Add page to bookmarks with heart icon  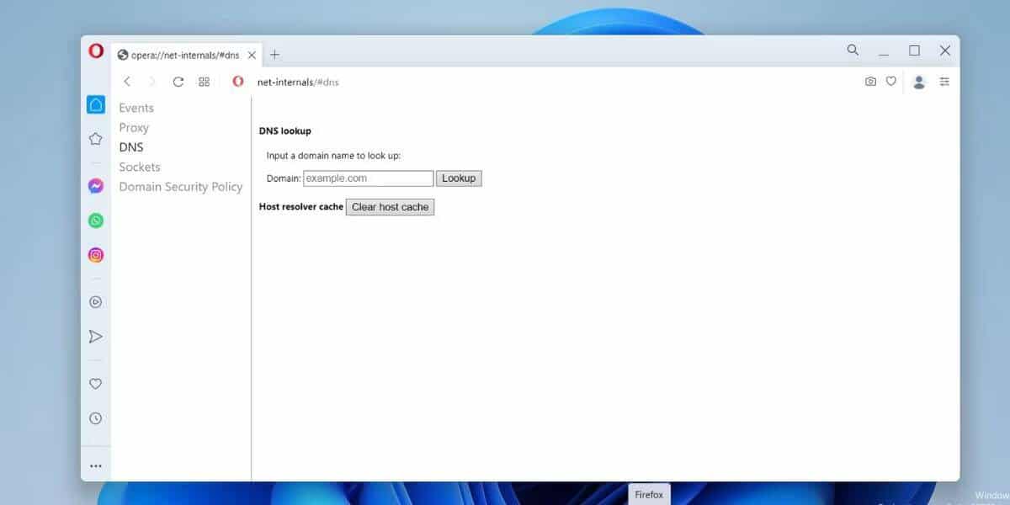891,82
